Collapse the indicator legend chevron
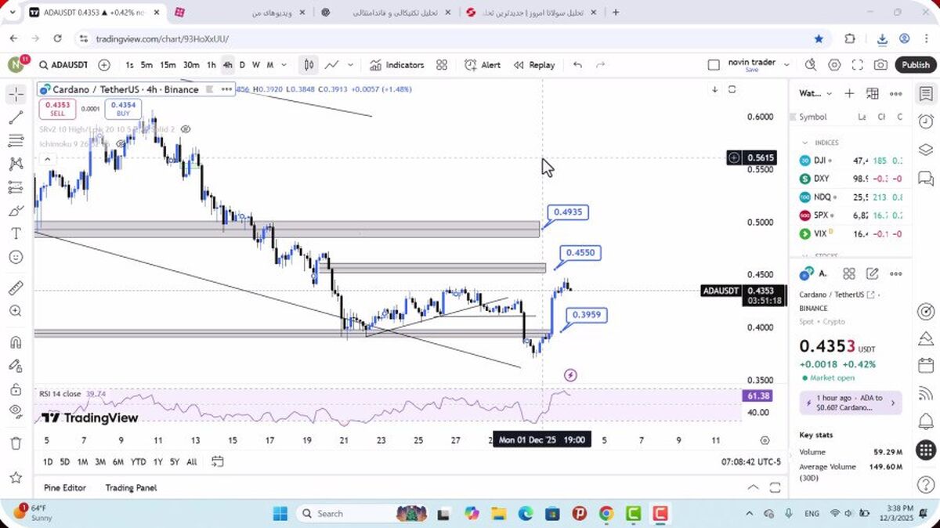940x528 pixels. 47,159
